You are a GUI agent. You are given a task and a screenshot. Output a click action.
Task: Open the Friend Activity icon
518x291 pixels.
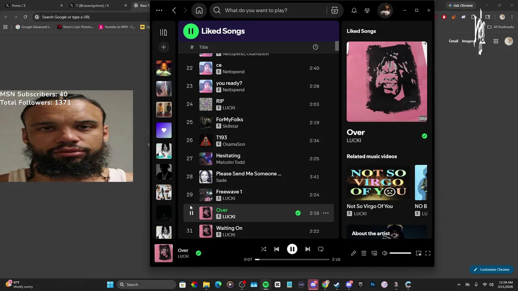(367, 11)
